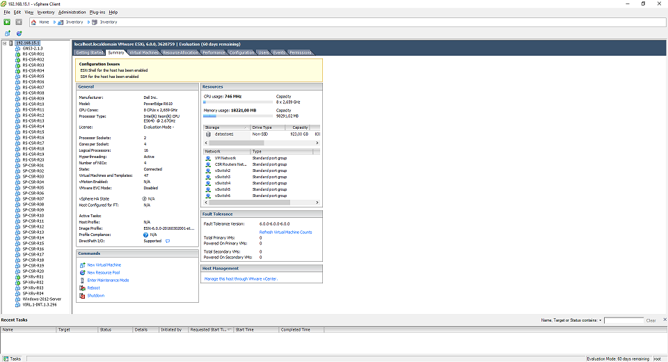Switch to the Virtual Machines tab
Image resolution: width=668 pixels, height=362 pixels.
tap(144, 52)
